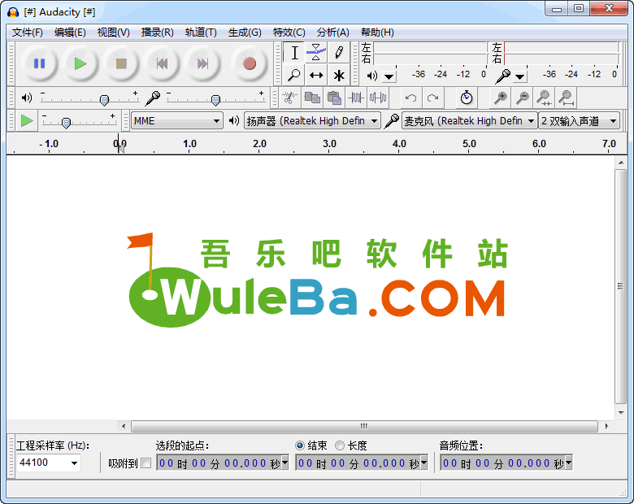634x504 pixels.
Task: Click the audio position time field
Action: click(x=502, y=463)
